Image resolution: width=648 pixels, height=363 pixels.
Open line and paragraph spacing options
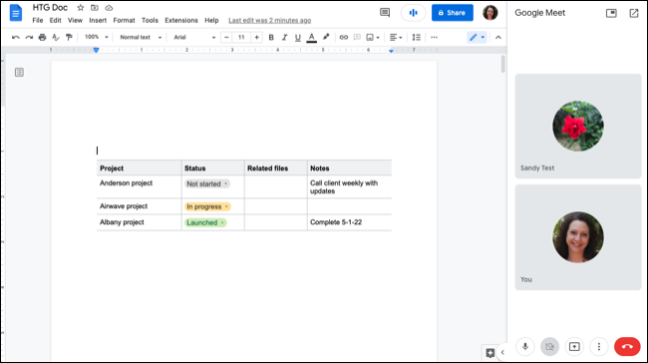coord(416,37)
